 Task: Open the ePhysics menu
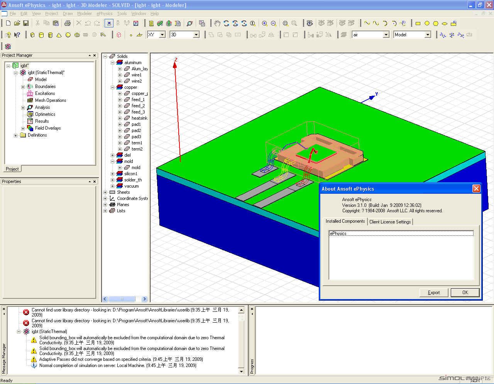(105, 14)
